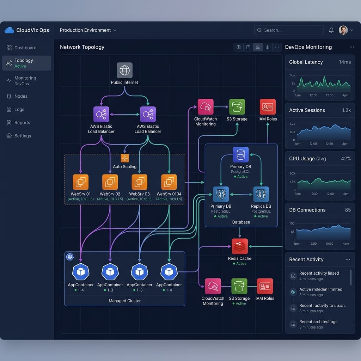Screen dimensions: 361x361
Task: Open the Production Environment dropdown
Action: point(88,30)
